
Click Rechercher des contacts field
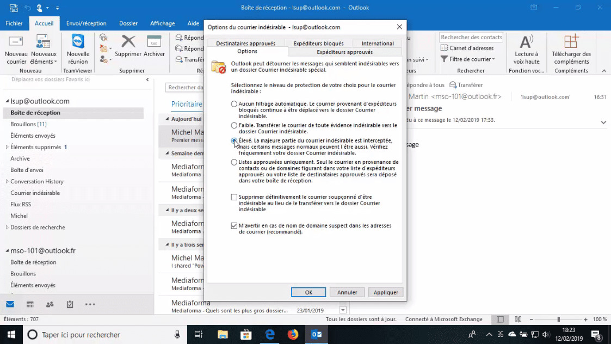click(471, 37)
